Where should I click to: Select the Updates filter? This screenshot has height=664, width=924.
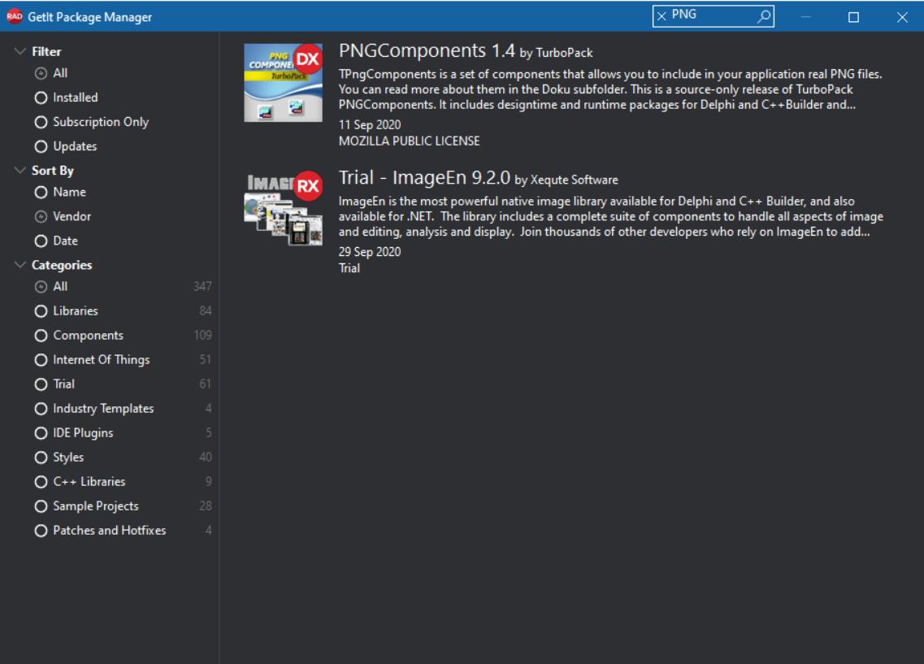65,146
